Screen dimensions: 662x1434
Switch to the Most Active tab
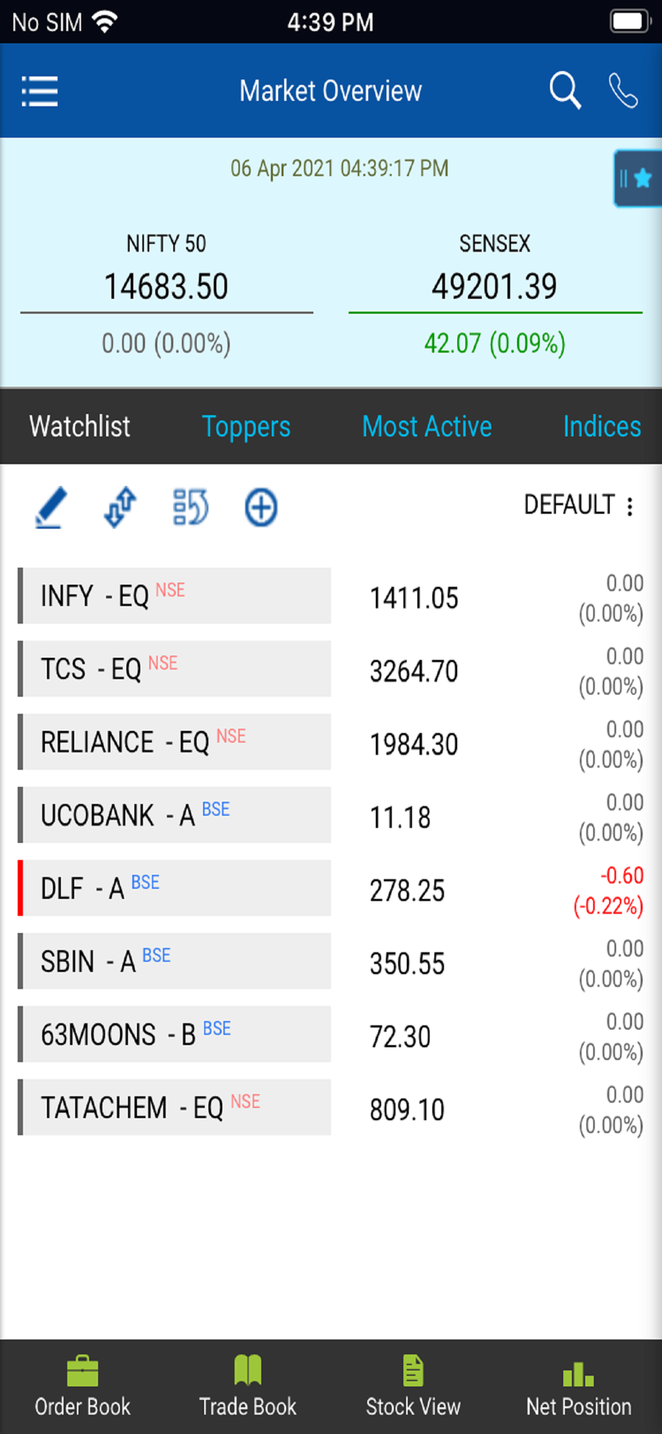(x=427, y=427)
